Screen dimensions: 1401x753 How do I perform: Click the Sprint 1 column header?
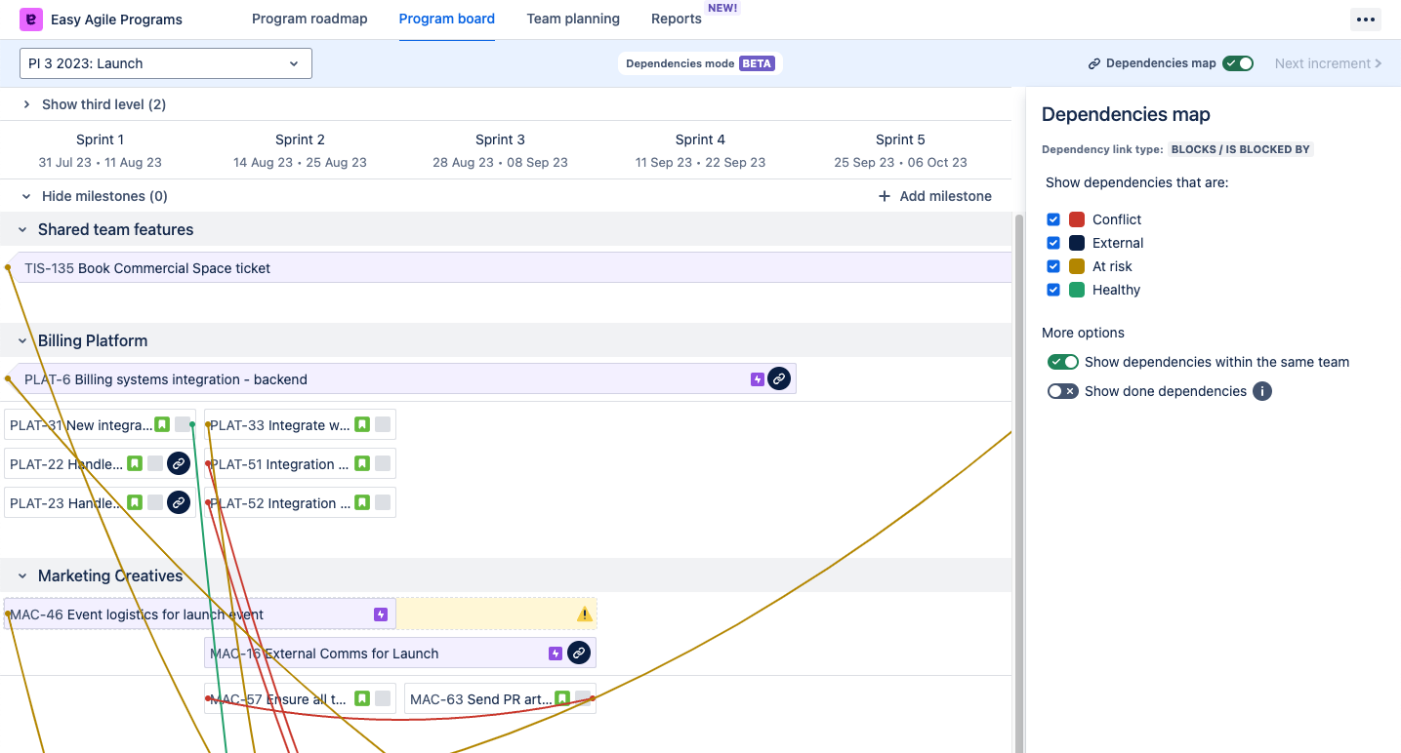[100, 150]
